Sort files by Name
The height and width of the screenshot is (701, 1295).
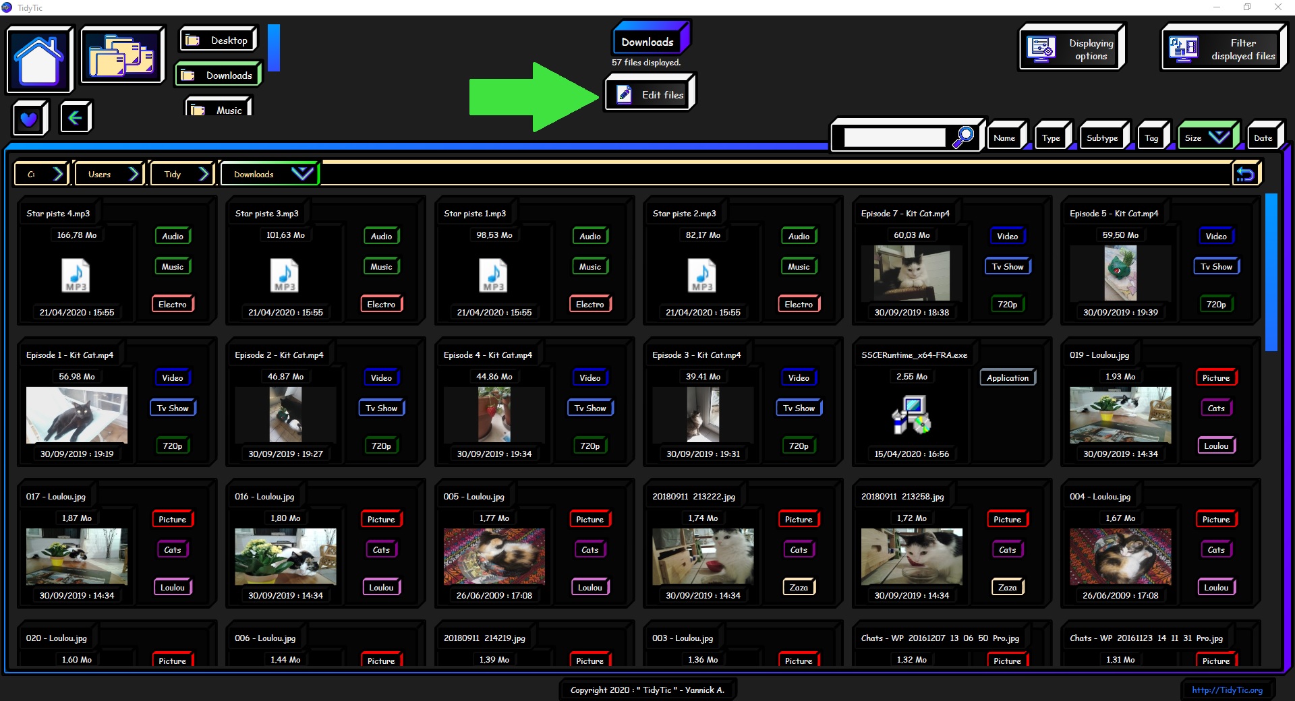click(1006, 138)
